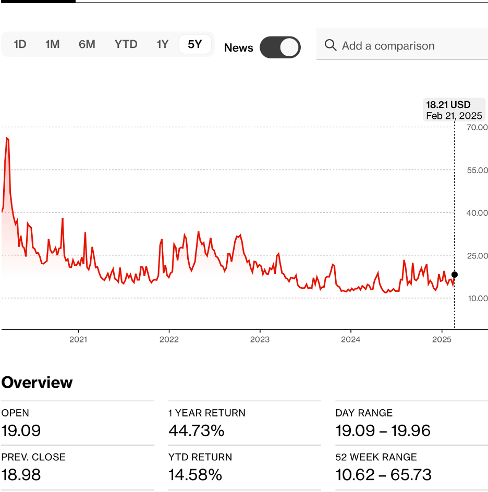
Task: Click the 2022 x-axis label
Action: point(169,339)
